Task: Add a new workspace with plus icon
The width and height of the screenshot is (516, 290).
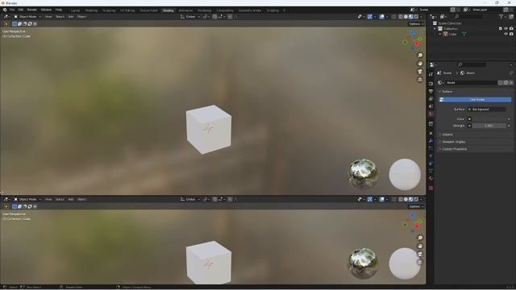Action: click(284, 10)
